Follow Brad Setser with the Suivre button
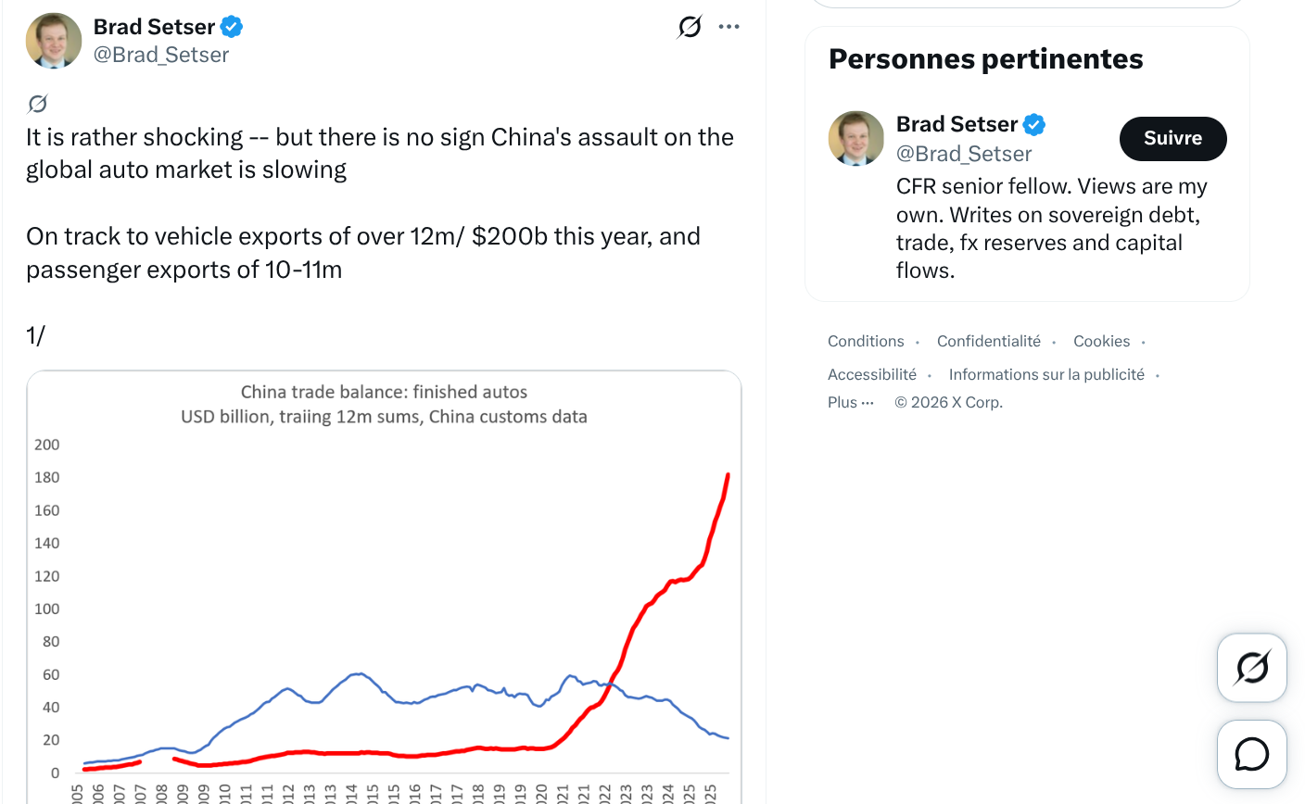Screen dimensions: 1305x804 point(1172,138)
